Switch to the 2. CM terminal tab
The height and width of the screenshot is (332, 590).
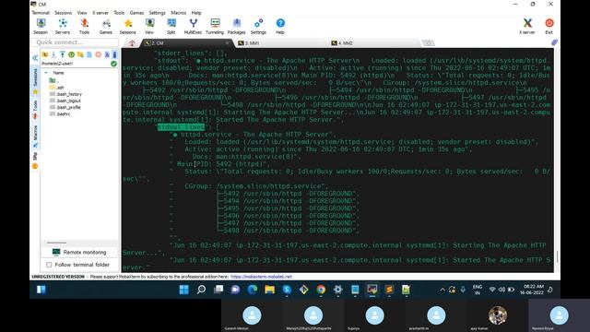pos(186,43)
